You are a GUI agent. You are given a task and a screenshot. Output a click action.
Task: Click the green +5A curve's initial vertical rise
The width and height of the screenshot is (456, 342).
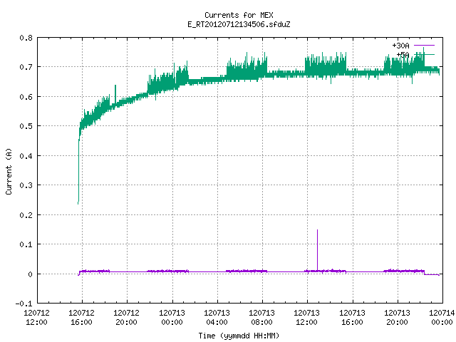(78, 172)
